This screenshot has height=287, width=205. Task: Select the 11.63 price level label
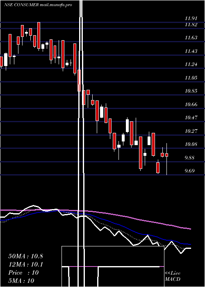click(x=191, y=38)
